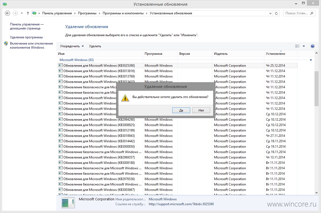Click Control Panel icon in address bar

click(x=34, y=13)
